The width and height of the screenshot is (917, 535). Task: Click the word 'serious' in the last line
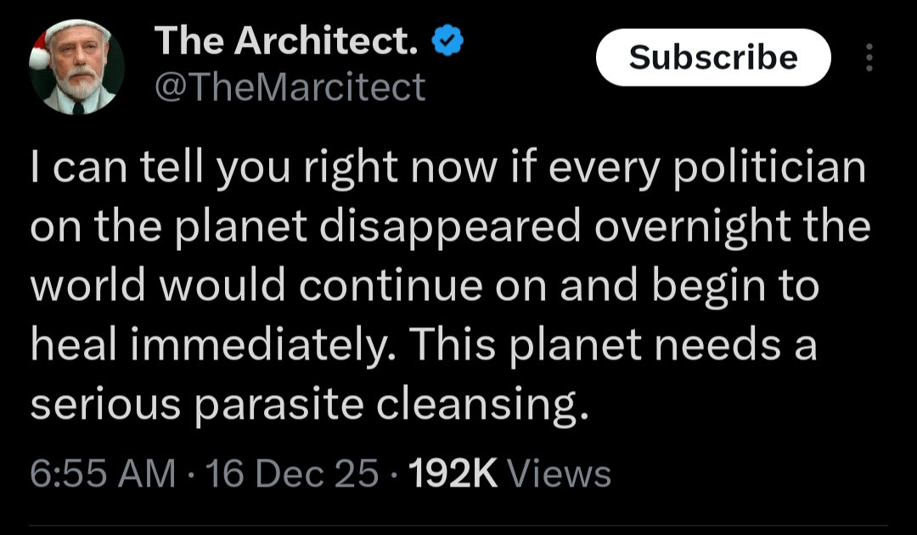[105, 406]
